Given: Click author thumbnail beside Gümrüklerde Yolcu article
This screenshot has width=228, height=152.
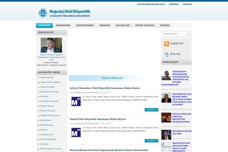Looking at the screenshot, I should (166, 98).
